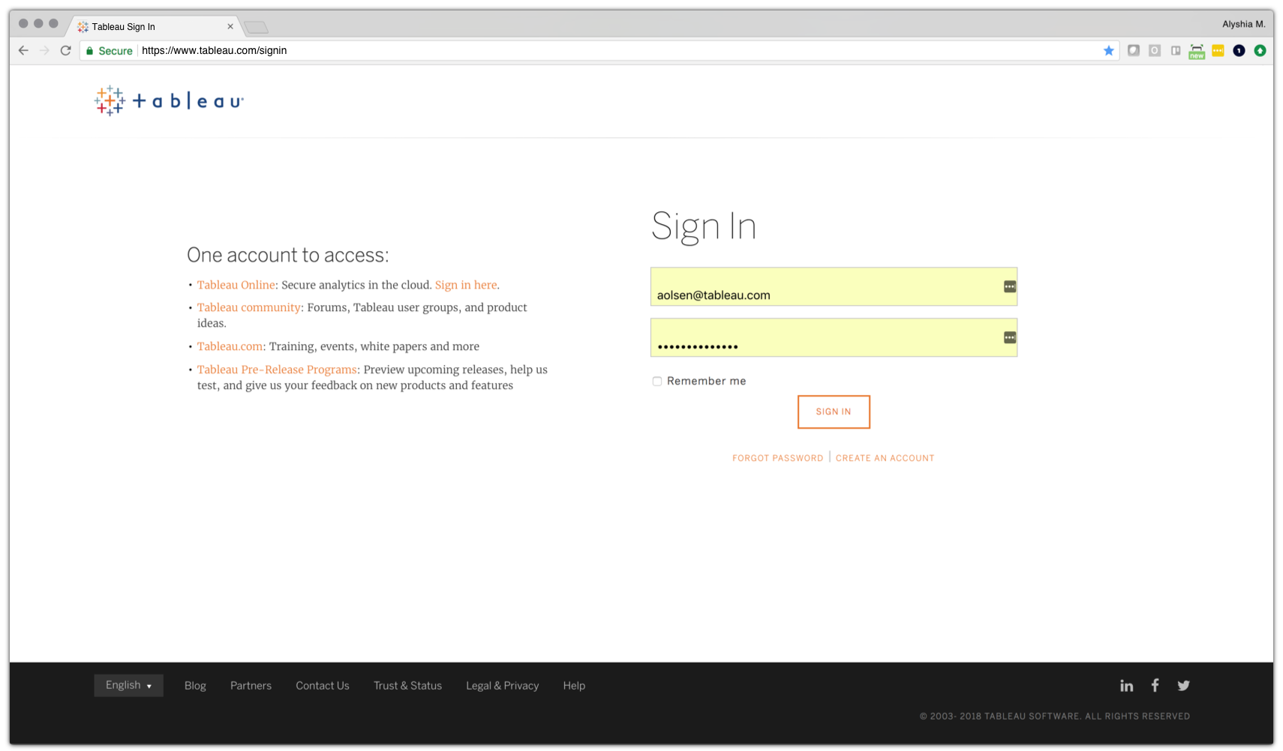Reload the Tableau sign-in page
The width and height of the screenshot is (1283, 751).
[x=66, y=50]
